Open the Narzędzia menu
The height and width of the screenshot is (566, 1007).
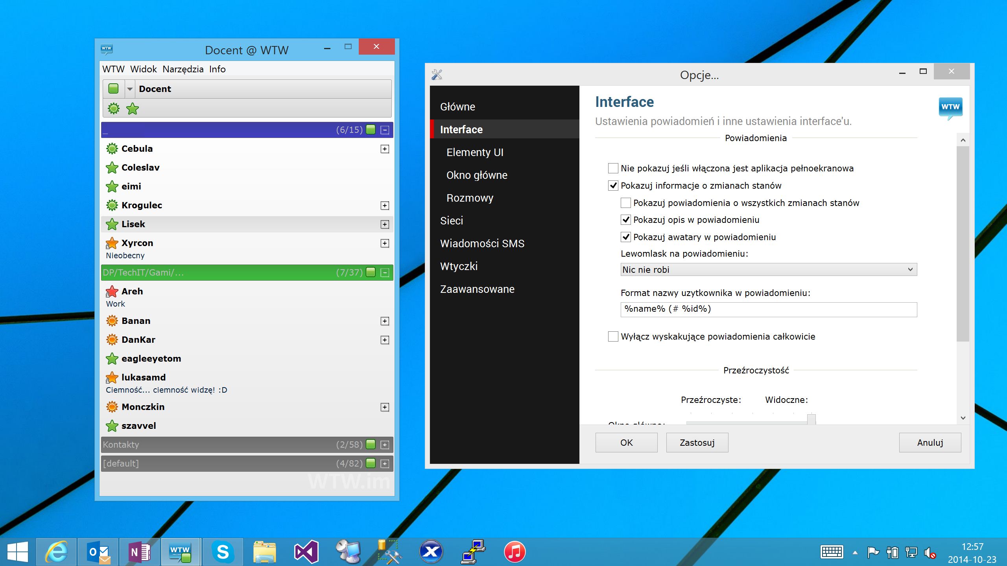click(183, 69)
